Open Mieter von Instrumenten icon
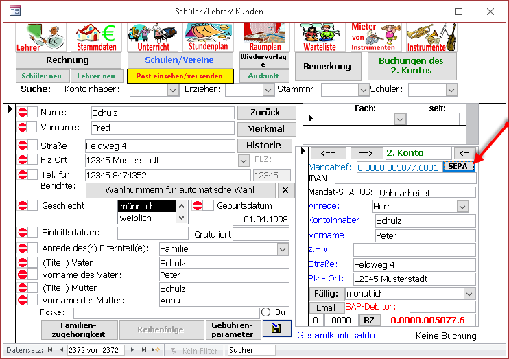The image size is (509, 359). 376,37
